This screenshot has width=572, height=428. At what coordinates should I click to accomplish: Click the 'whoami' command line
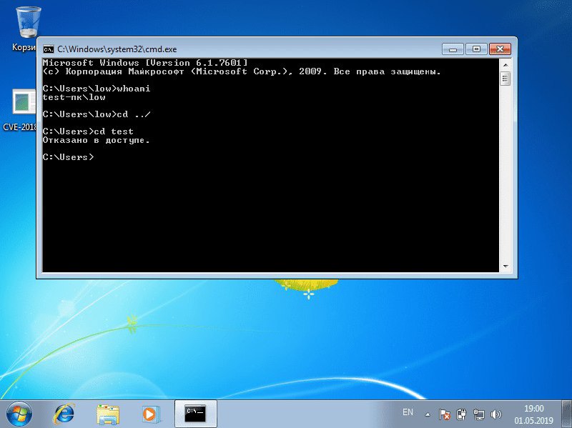97,89
